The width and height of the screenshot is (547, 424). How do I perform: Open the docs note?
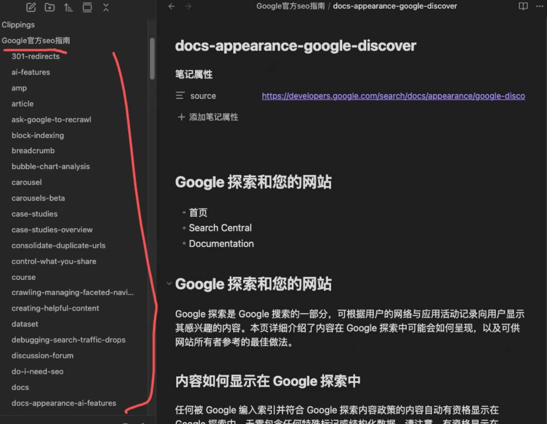tap(20, 387)
